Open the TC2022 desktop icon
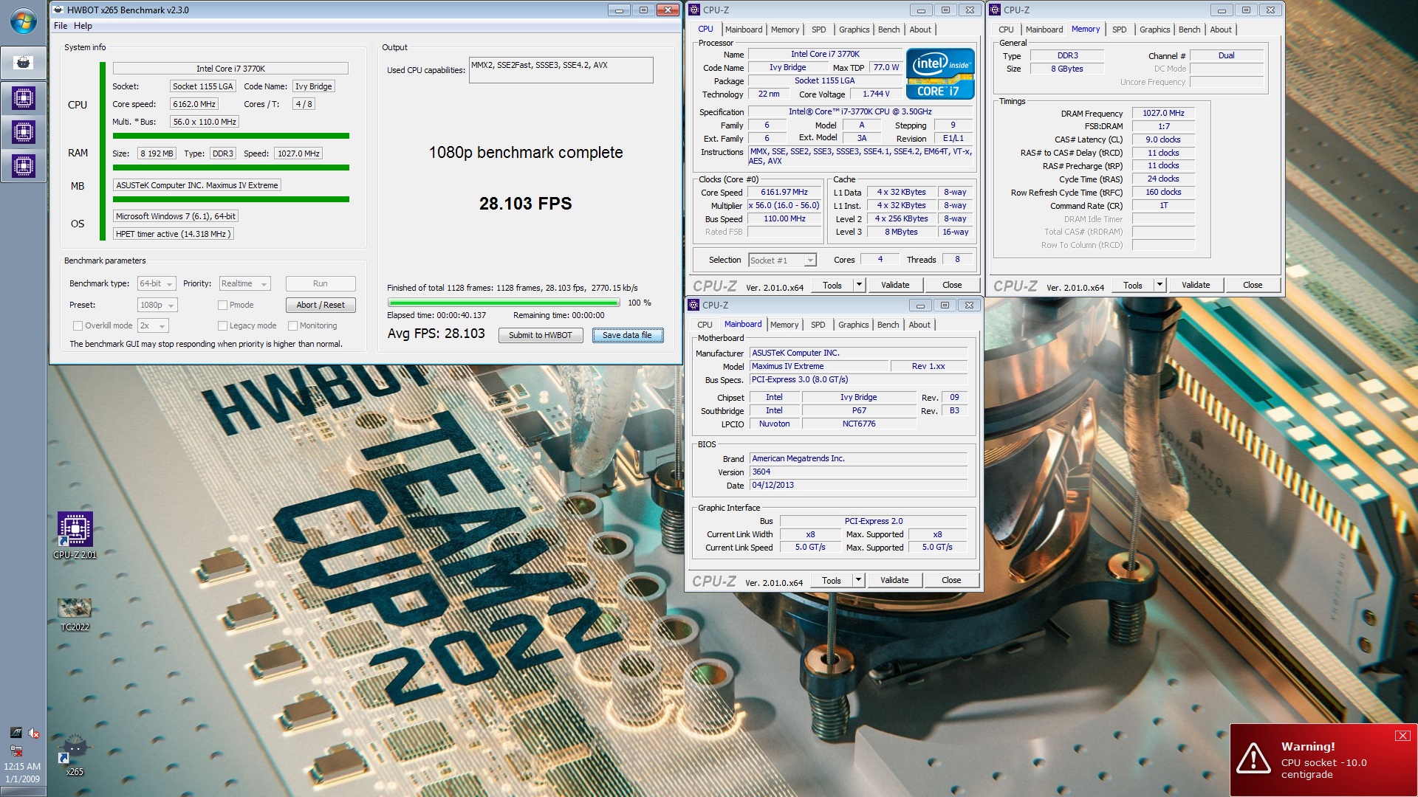 tap(75, 615)
